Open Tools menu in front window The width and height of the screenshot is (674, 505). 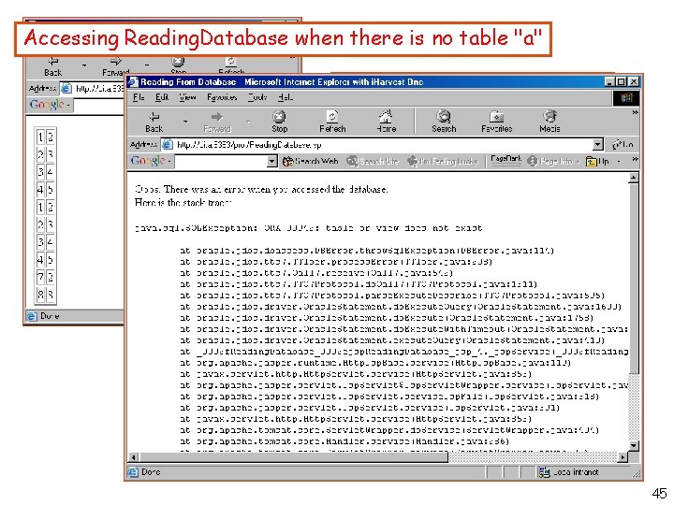257,98
